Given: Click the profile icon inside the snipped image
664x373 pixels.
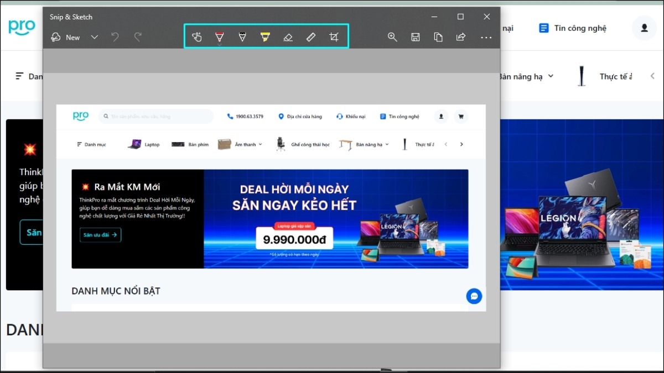Looking at the screenshot, I should (441, 116).
